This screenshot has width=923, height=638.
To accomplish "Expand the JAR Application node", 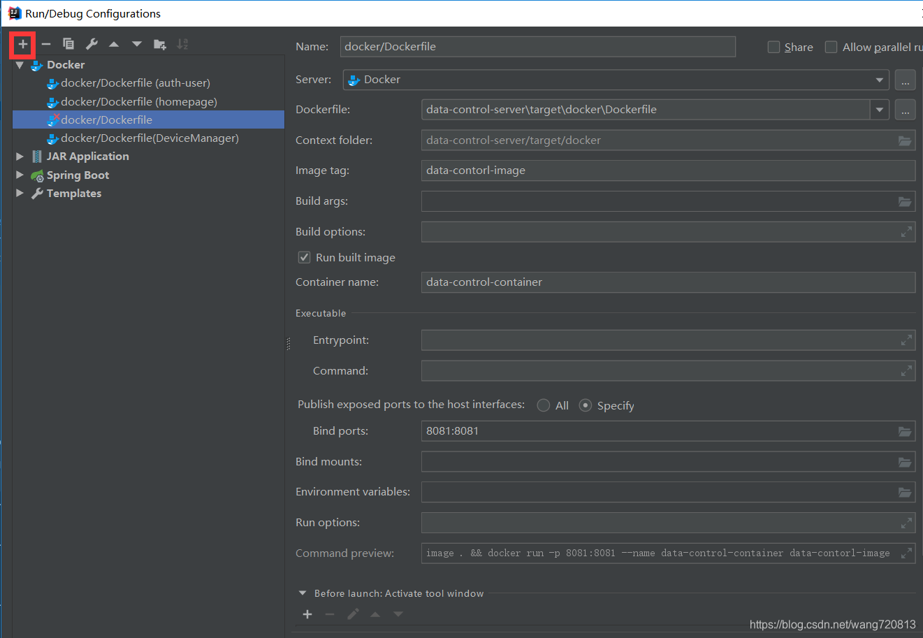I will click(20, 157).
